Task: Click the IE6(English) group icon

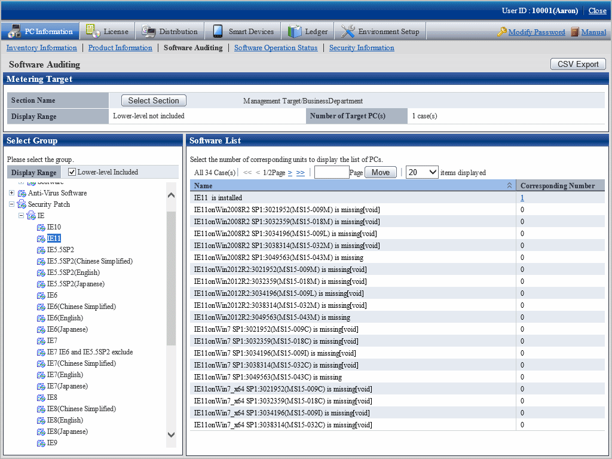Action: (41, 318)
